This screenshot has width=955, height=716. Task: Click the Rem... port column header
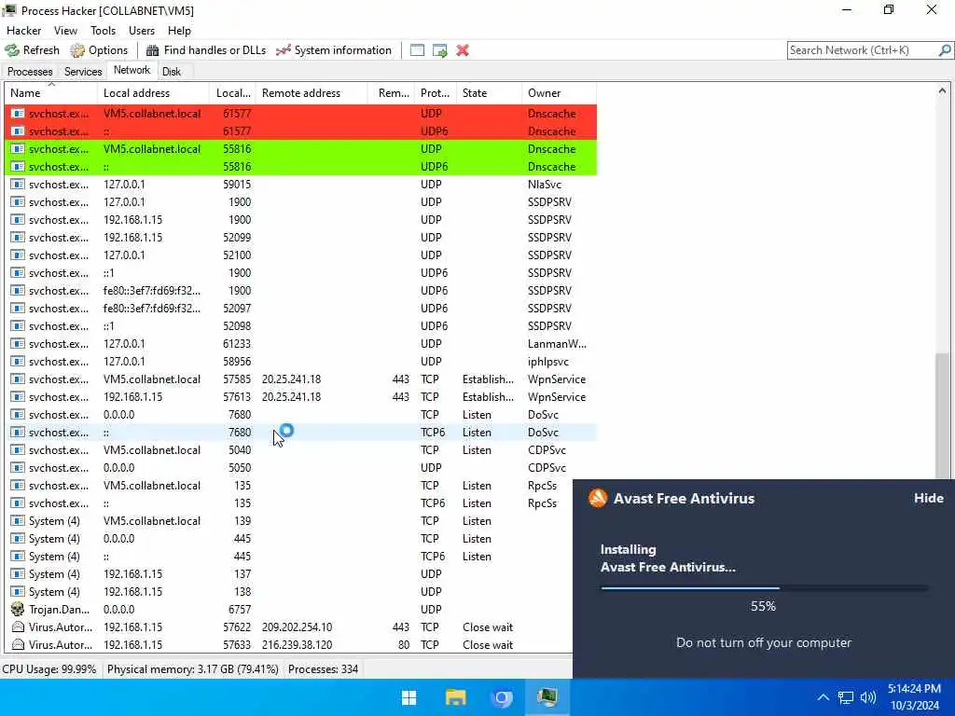point(392,93)
